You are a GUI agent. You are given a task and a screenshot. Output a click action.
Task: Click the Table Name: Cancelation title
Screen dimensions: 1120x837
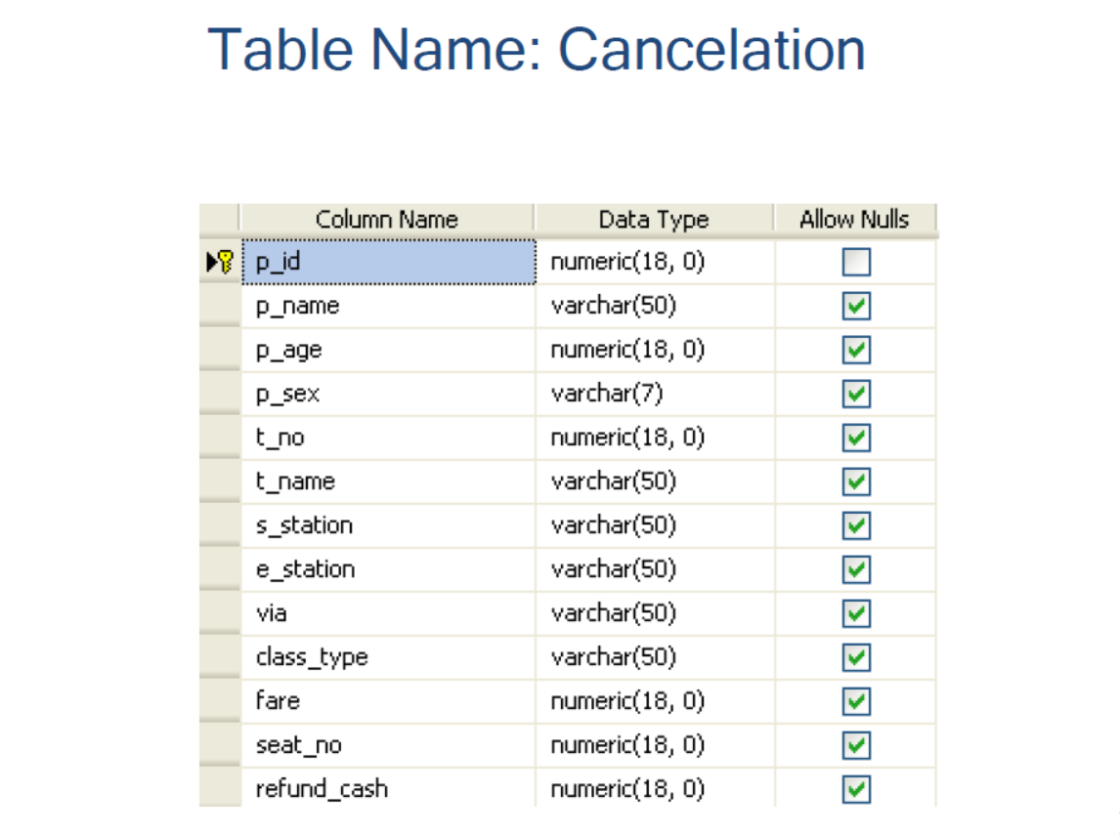[537, 49]
